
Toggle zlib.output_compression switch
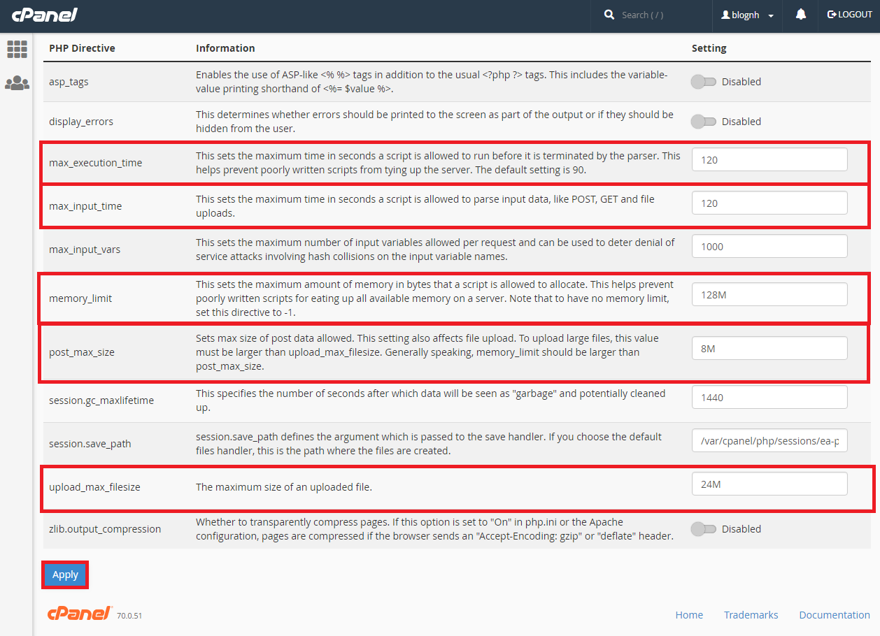tap(704, 529)
